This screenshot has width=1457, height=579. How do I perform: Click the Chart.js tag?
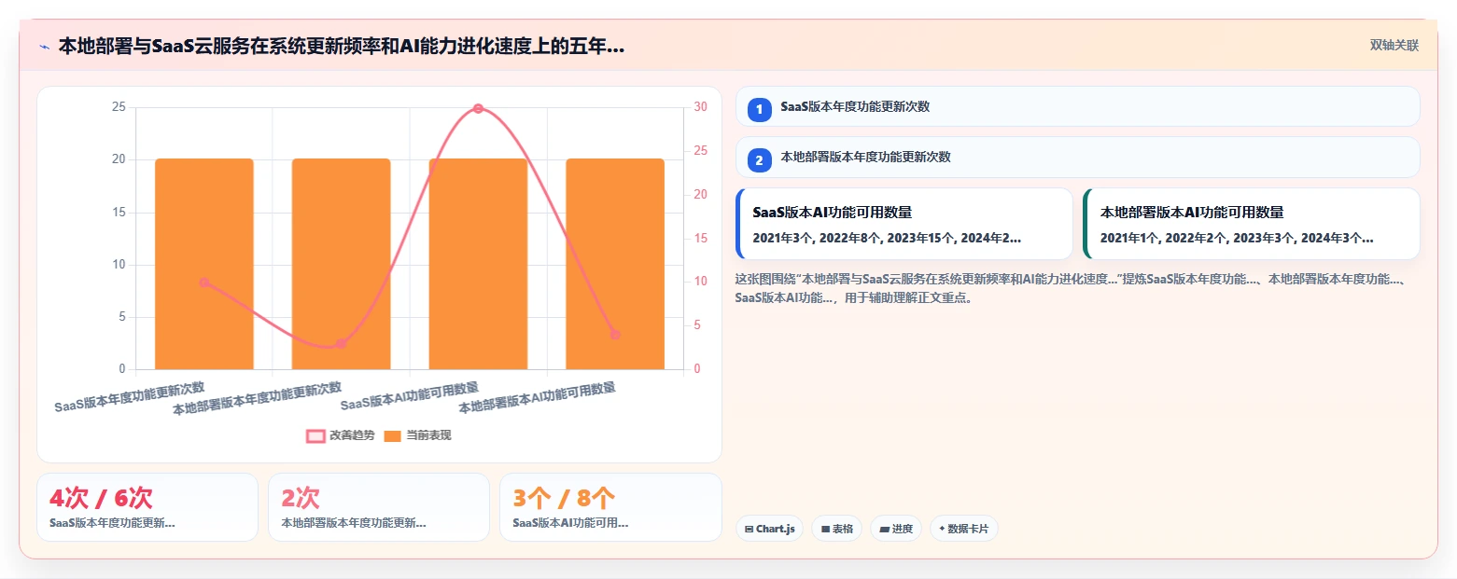pos(770,529)
